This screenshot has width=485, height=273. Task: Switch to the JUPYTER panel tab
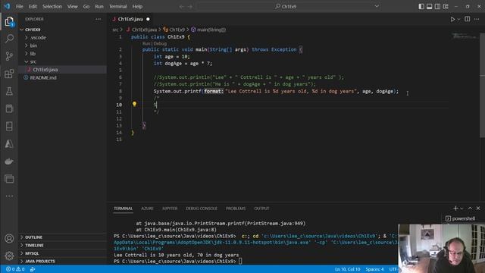tap(170, 209)
